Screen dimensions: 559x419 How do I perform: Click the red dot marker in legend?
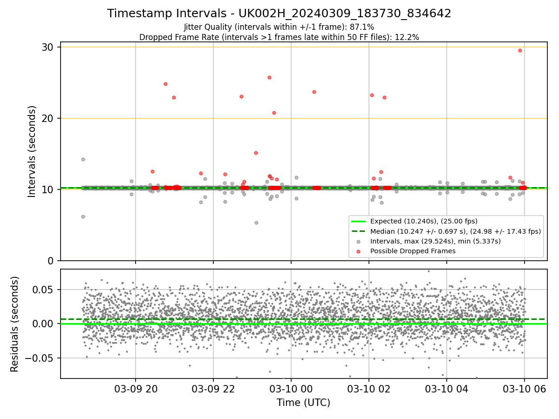[x=358, y=251]
